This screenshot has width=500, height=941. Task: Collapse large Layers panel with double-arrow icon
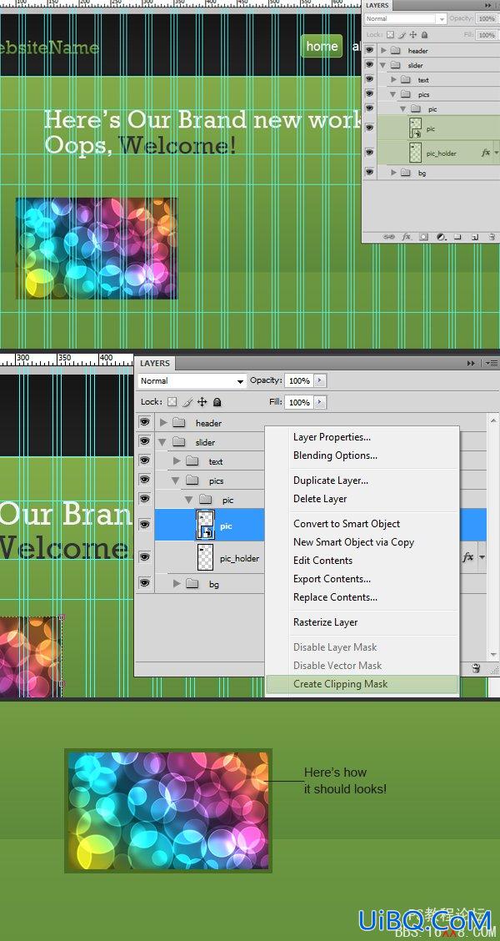pyautogui.click(x=471, y=363)
